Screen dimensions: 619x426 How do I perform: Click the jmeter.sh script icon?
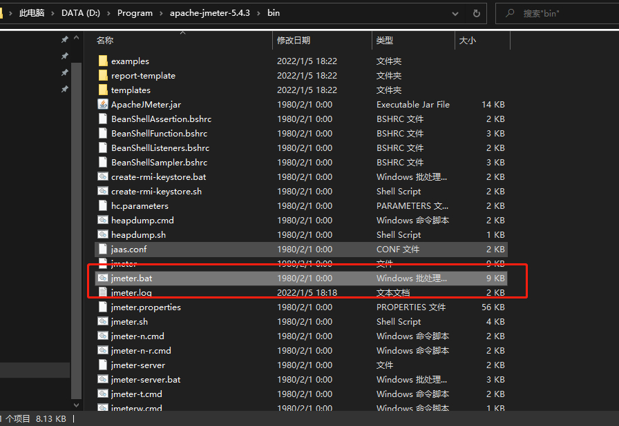pos(103,321)
